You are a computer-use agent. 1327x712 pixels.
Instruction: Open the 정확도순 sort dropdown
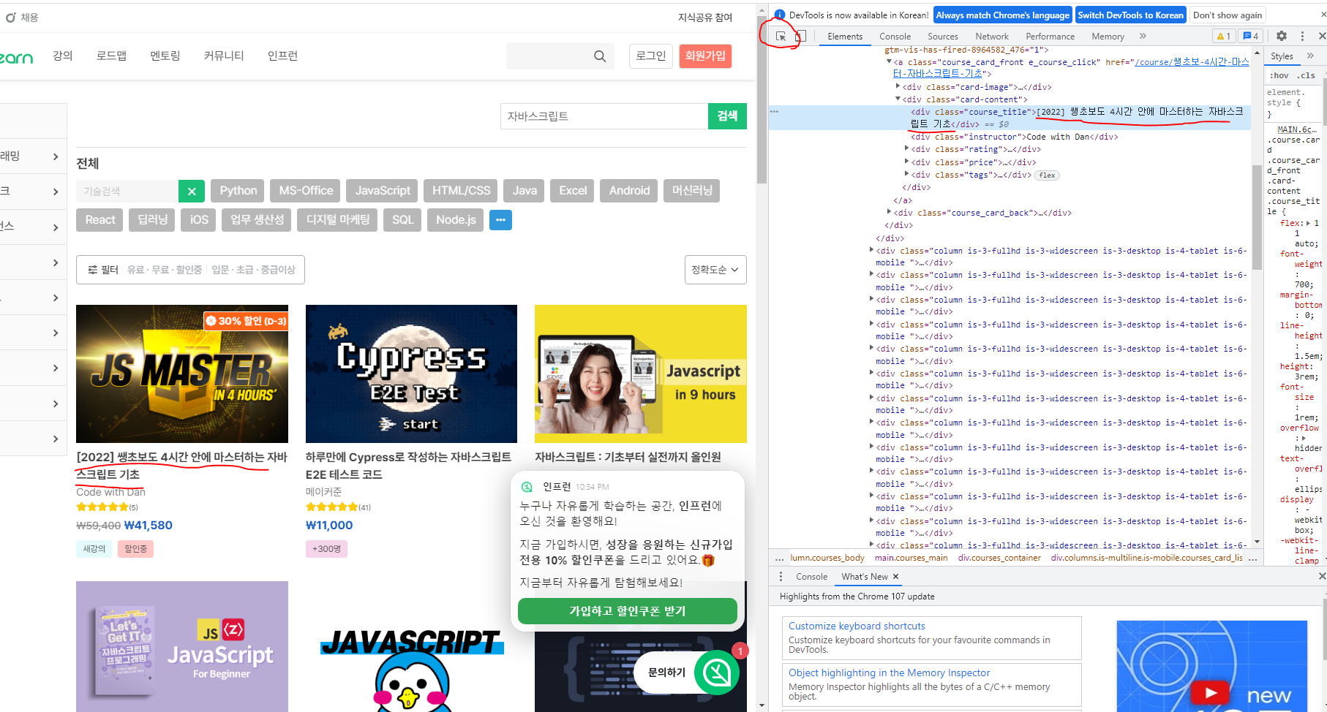pos(715,270)
